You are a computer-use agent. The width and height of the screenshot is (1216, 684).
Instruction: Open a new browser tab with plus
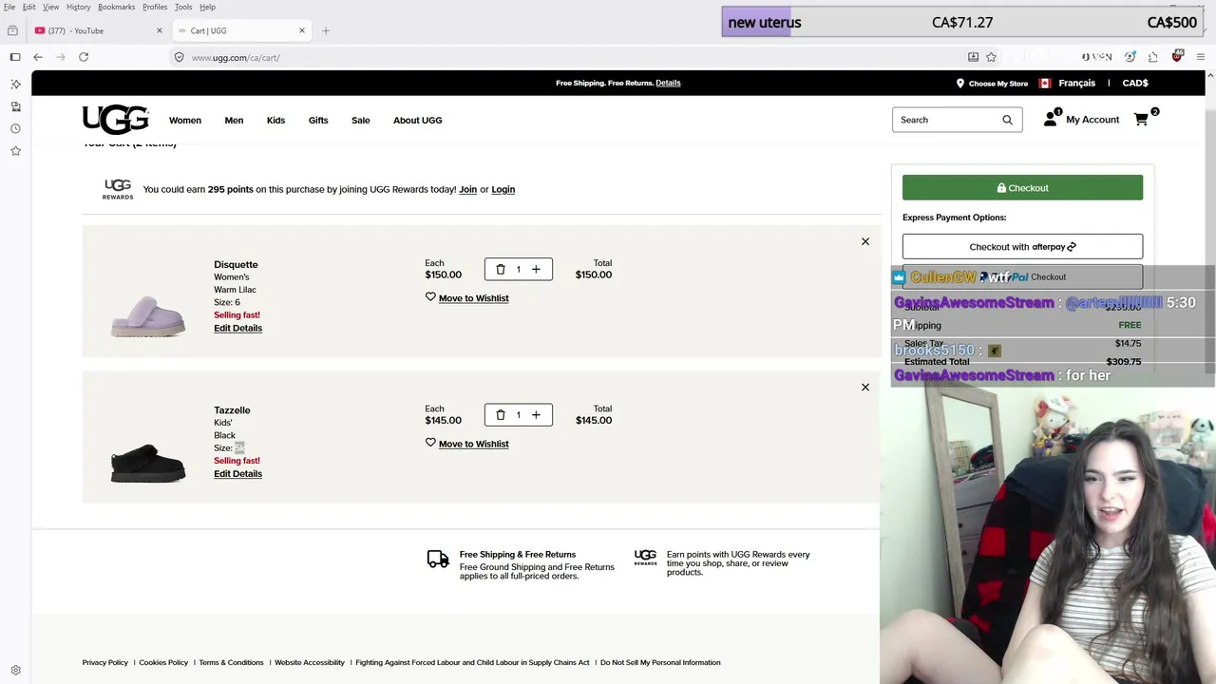tap(325, 30)
